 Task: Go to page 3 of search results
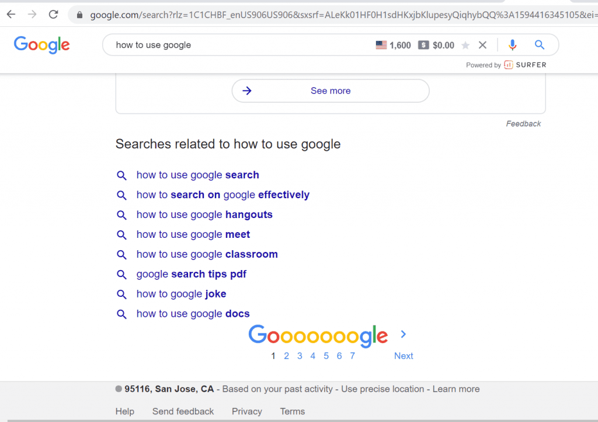tap(300, 355)
